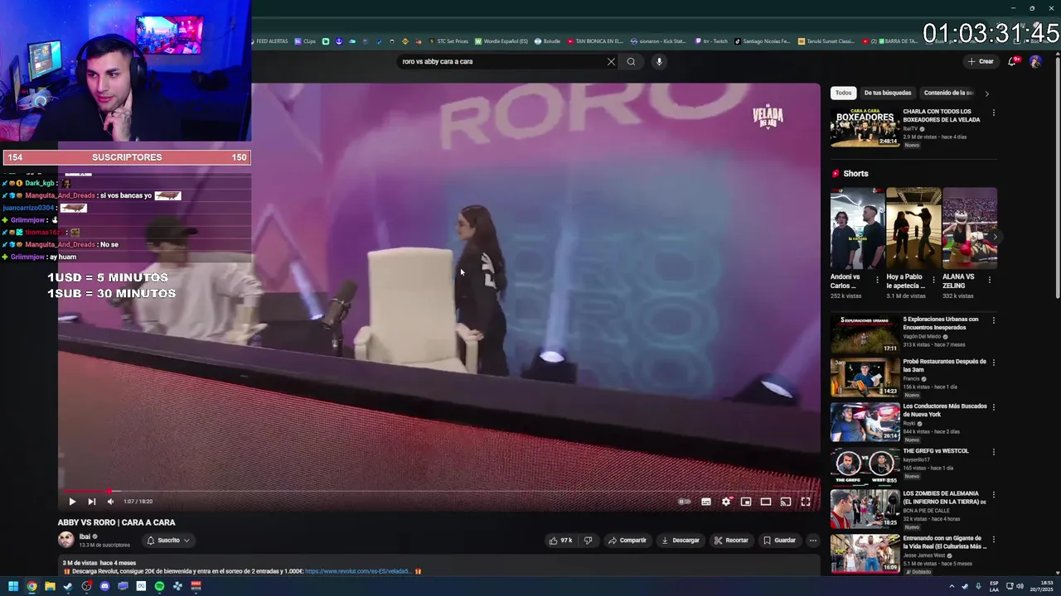Viewport: 1061px width, 596px height.
Task: Open options for 5 Exploraciones Urbanas
Action: (x=993, y=320)
